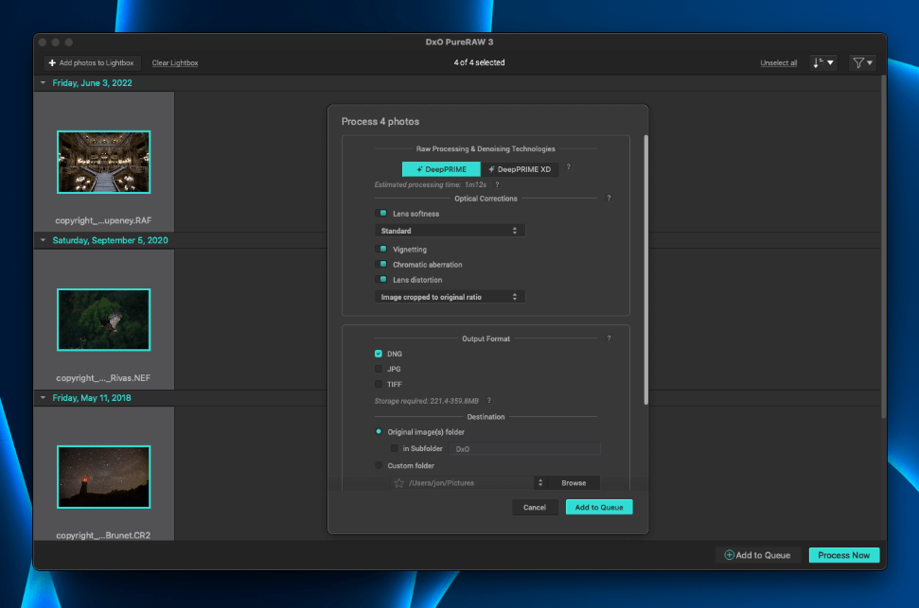Click the Unselect all link

pos(778,62)
